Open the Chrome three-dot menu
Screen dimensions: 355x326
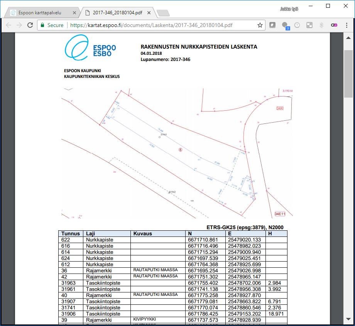[347, 25]
